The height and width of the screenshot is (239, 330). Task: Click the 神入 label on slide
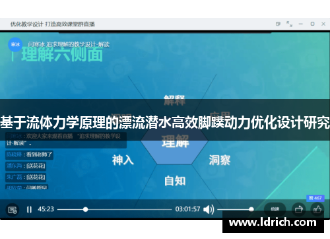pos(123,160)
